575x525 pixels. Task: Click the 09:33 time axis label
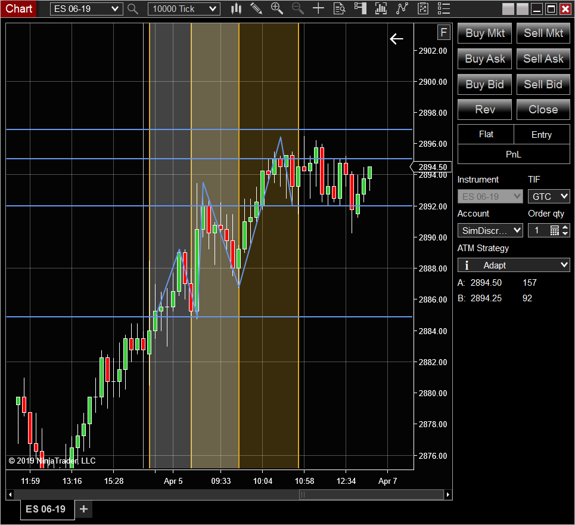click(x=220, y=481)
